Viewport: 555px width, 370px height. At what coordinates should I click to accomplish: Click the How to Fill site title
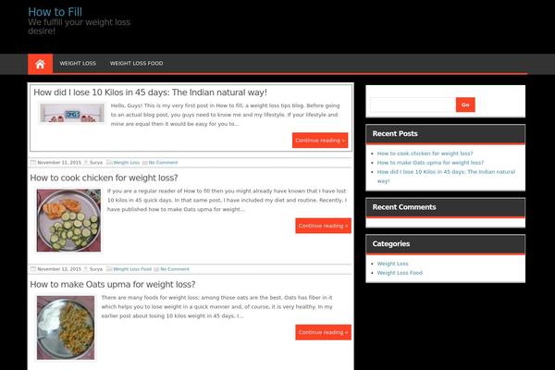pyautogui.click(x=55, y=12)
